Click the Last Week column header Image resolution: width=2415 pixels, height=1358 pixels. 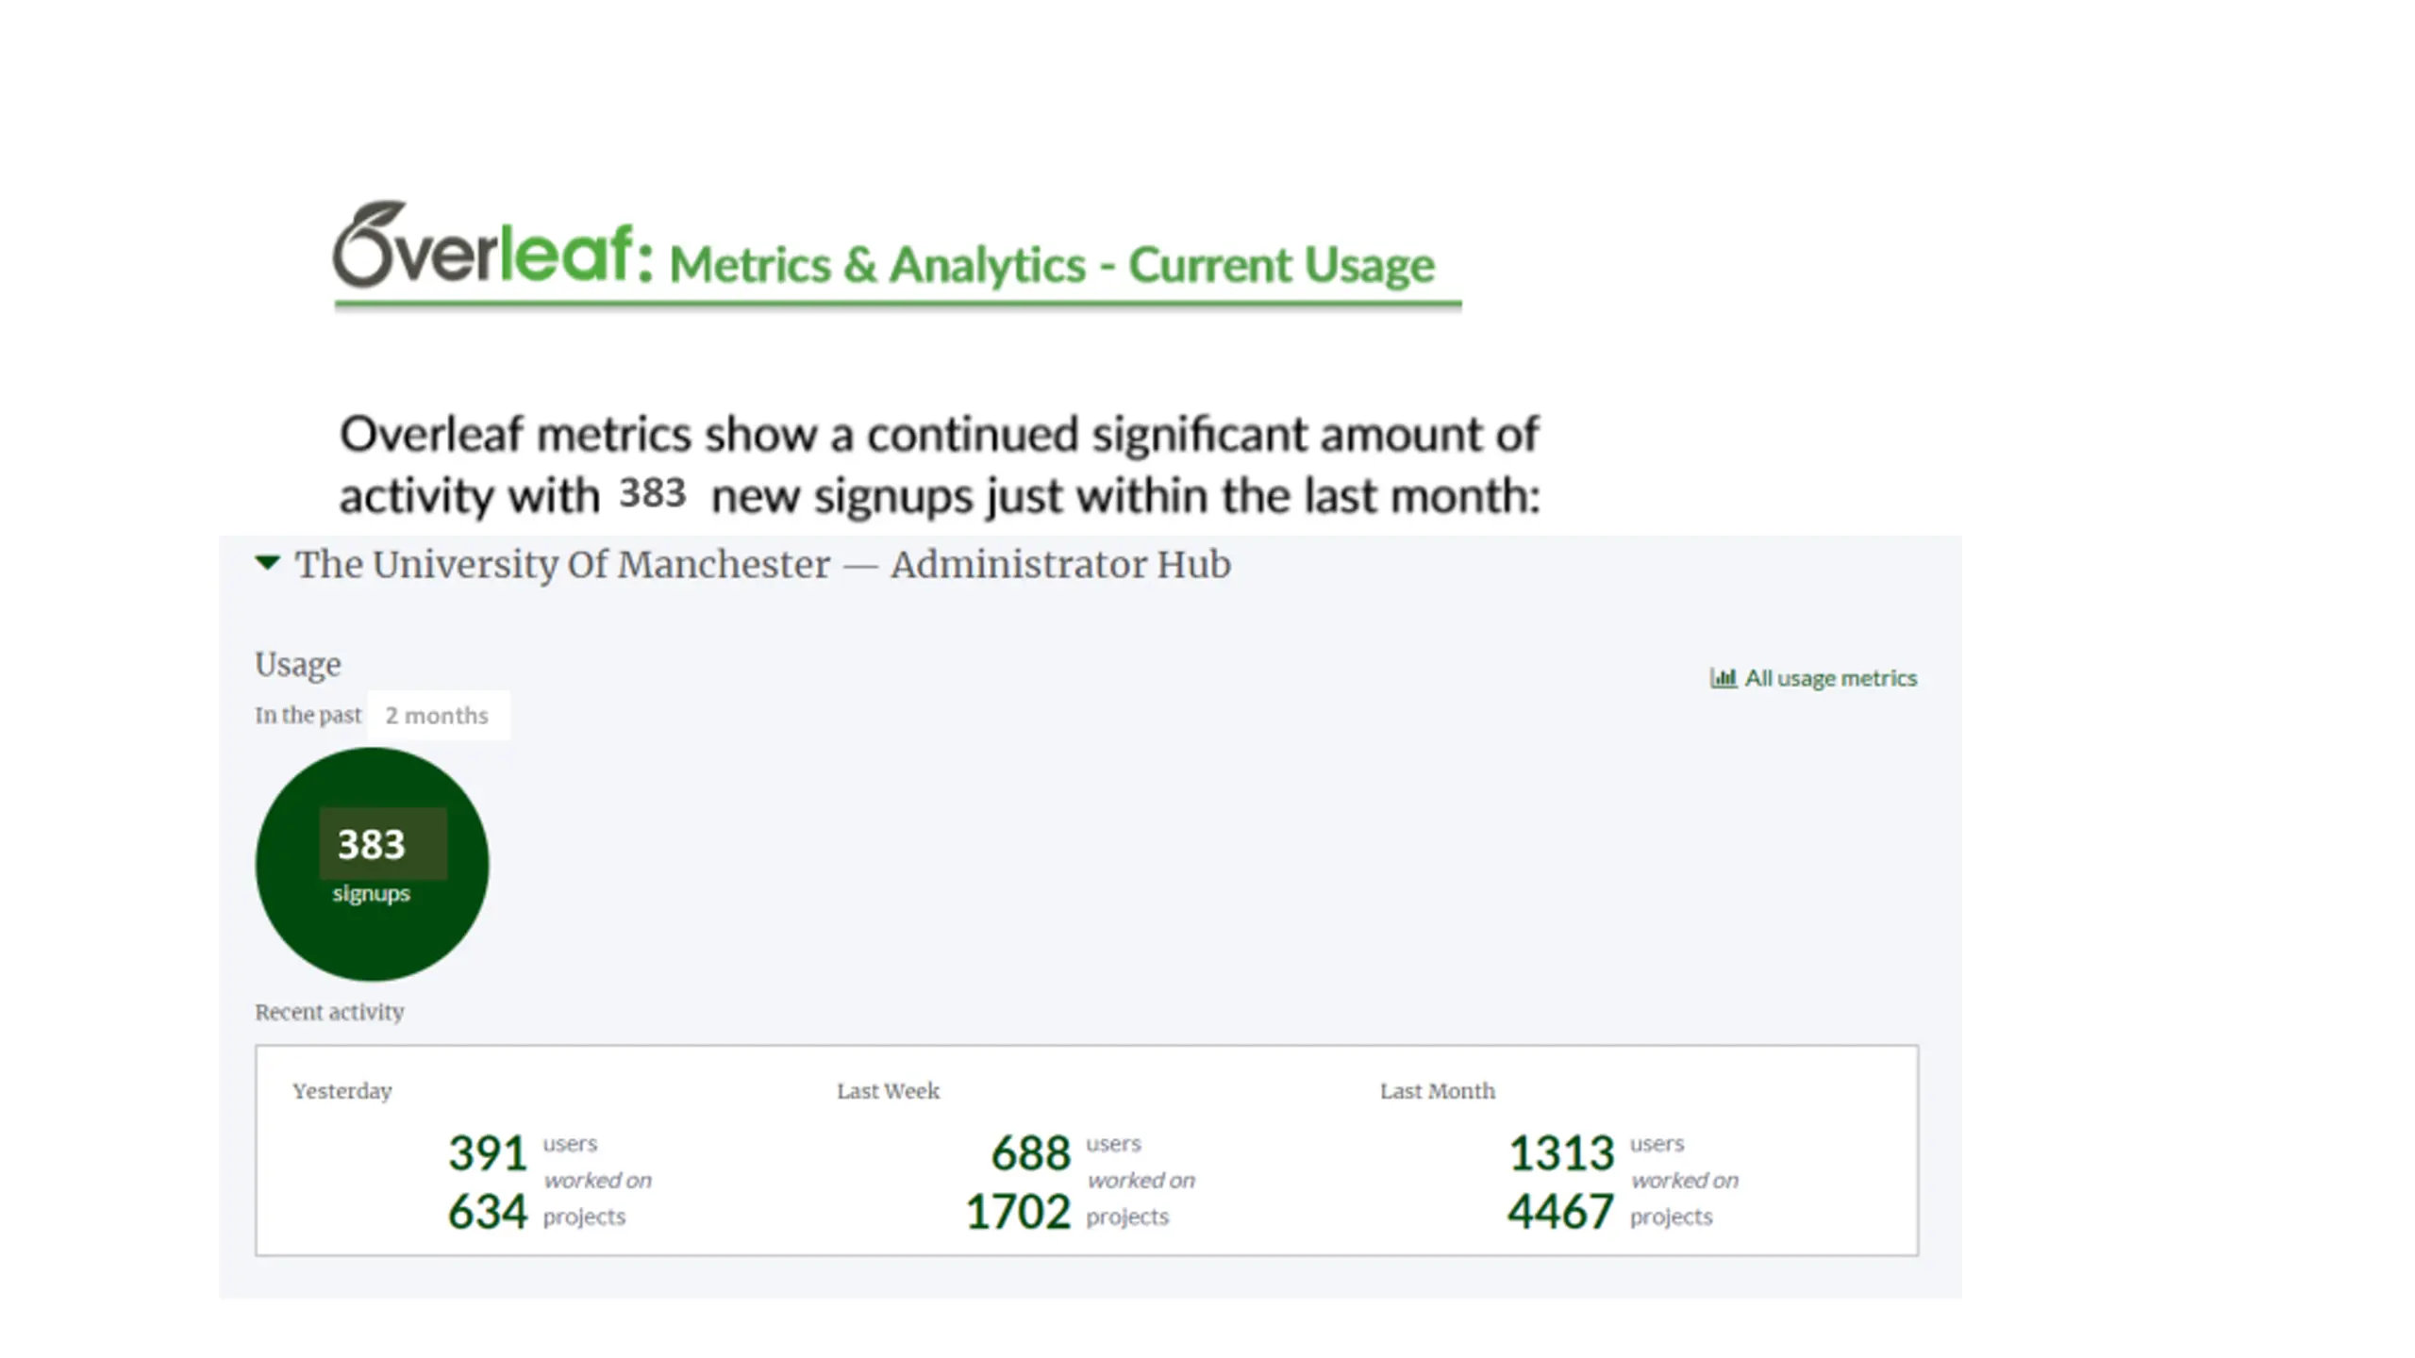coord(888,1091)
